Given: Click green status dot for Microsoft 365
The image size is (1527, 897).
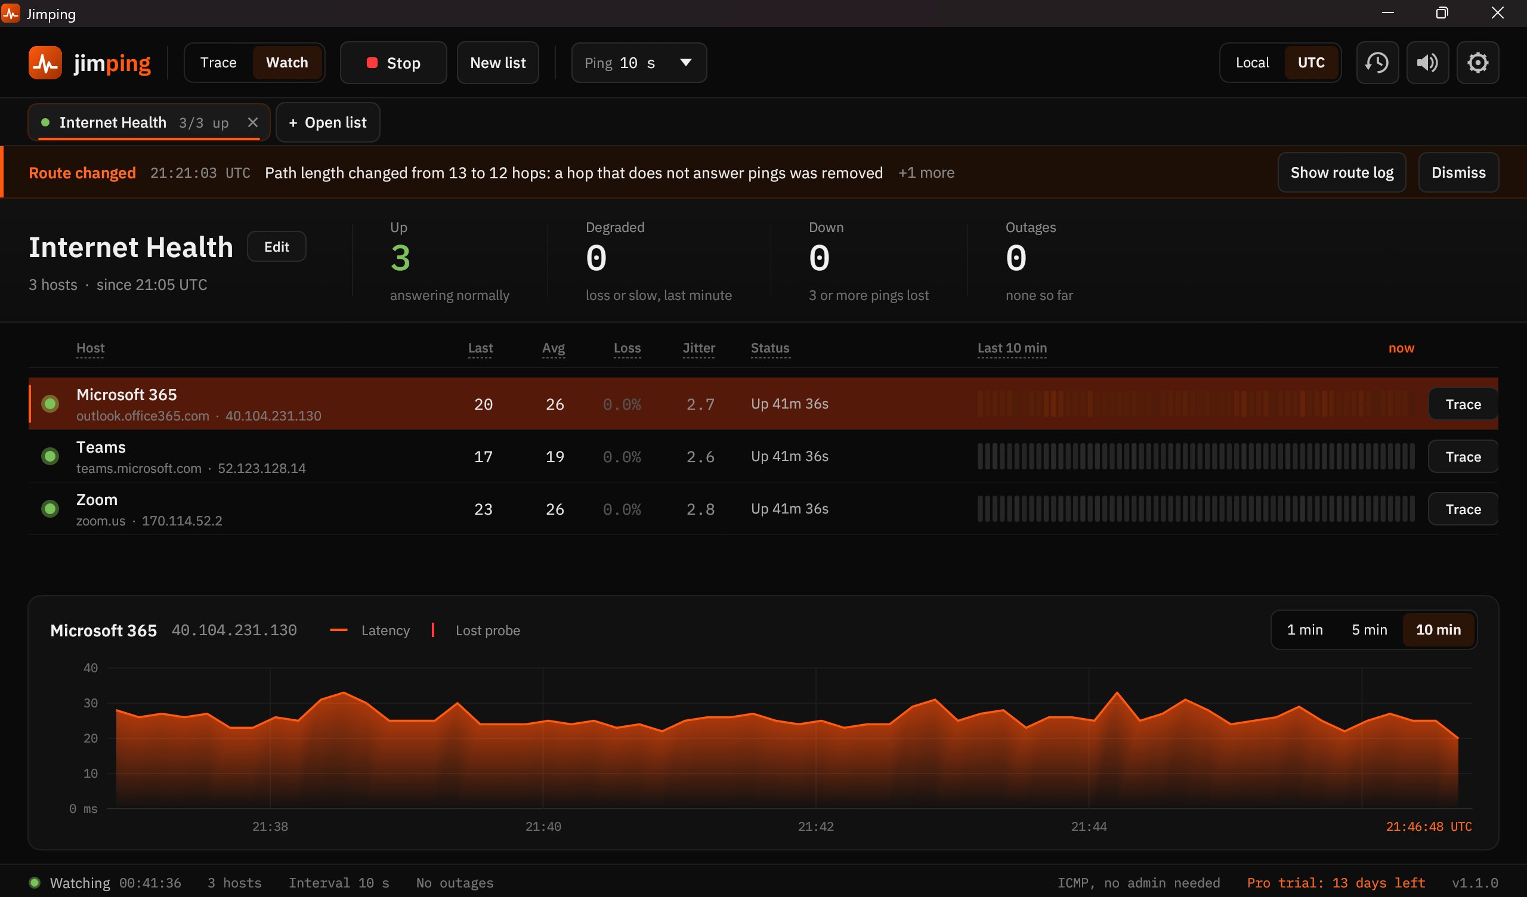Looking at the screenshot, I should coord(50,404).
